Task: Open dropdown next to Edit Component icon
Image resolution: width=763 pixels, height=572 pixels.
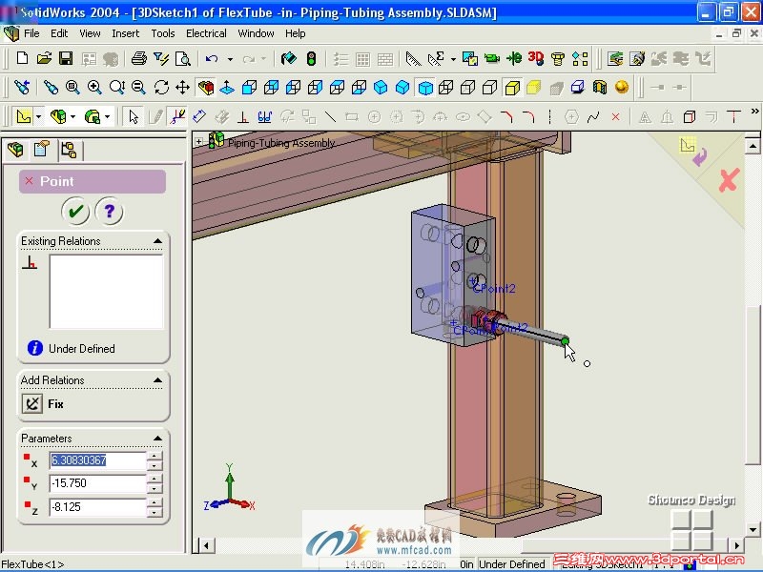Action: tap(73, 116)
